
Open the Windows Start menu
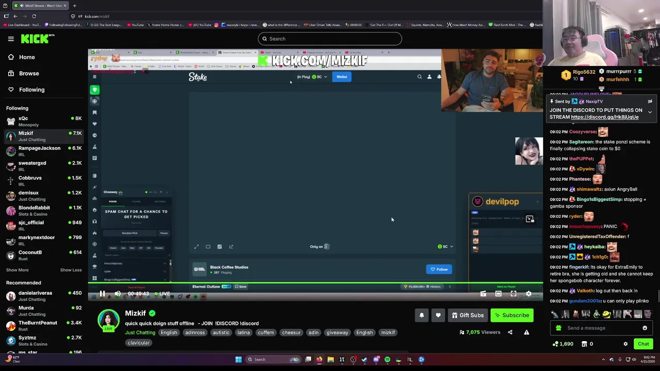pos(238,360)
